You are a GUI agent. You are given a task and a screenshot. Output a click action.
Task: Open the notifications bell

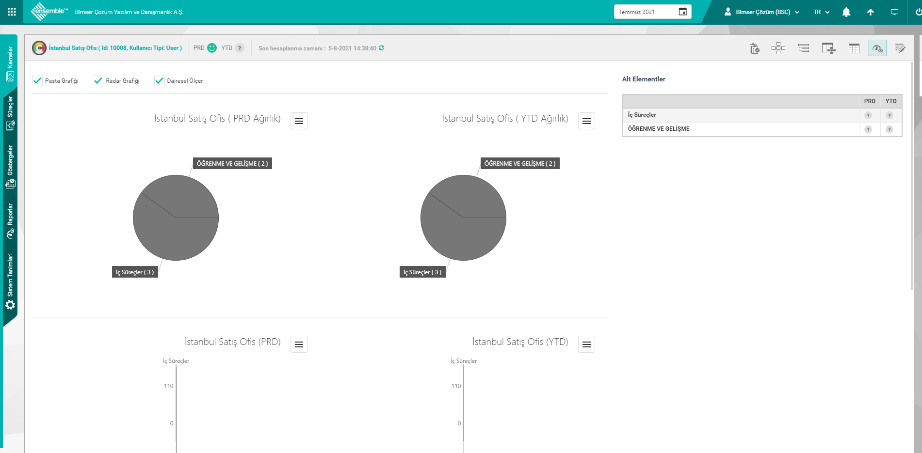point(846,12)
